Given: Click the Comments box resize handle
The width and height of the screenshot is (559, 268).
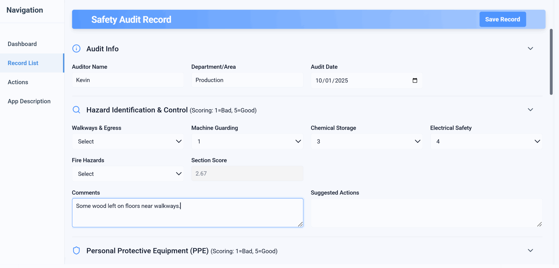Looking at the screenshot, I should click(300, 224).
